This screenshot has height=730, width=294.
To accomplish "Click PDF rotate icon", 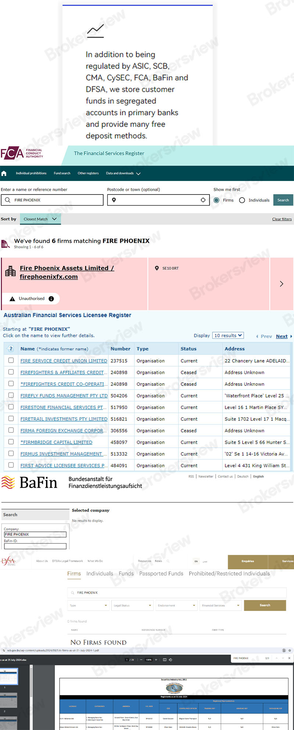I will click(171, 660).
